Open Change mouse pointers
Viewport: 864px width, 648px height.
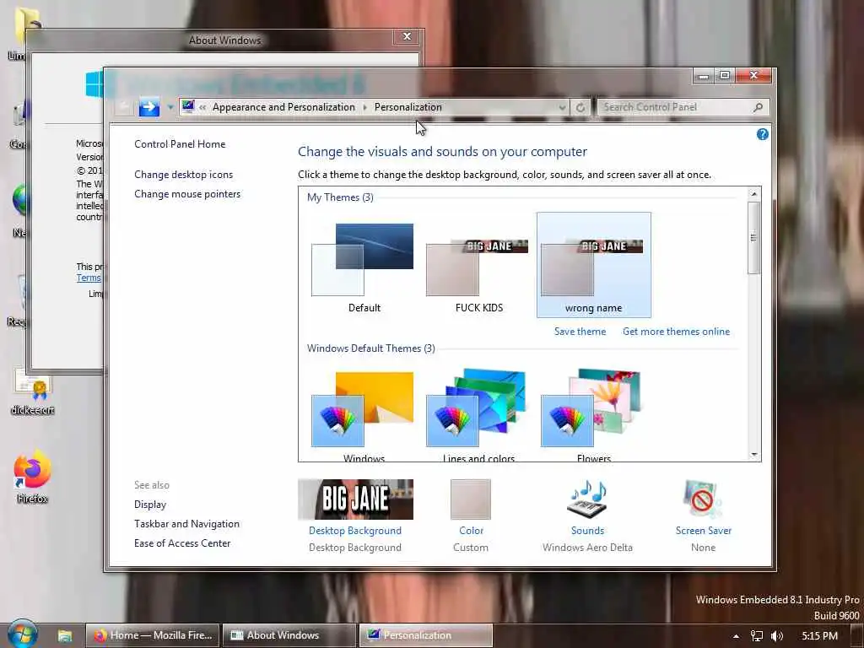point(187,194)
